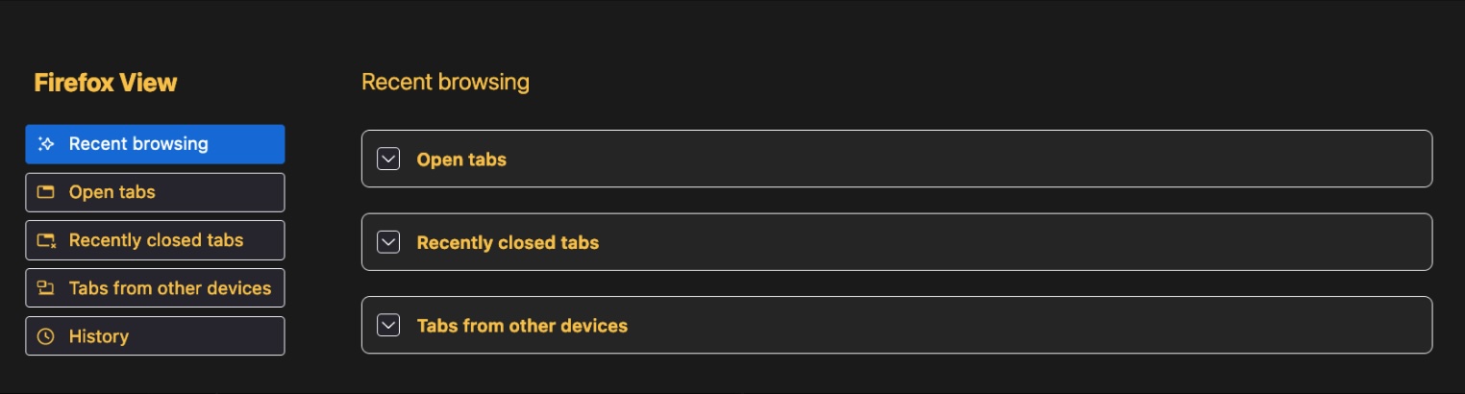Open Tabs from other devices text in sidebar

(170, 288)
